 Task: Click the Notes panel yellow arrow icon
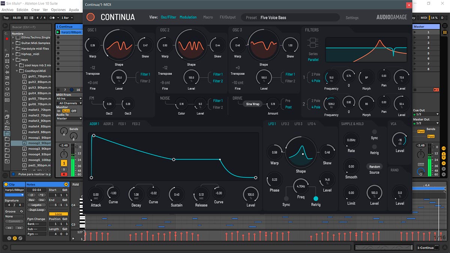click(66, 184)
